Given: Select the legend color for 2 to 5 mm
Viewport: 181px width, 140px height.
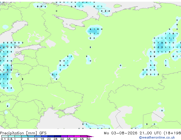Looking at the screenshot, I should point(25,136).
